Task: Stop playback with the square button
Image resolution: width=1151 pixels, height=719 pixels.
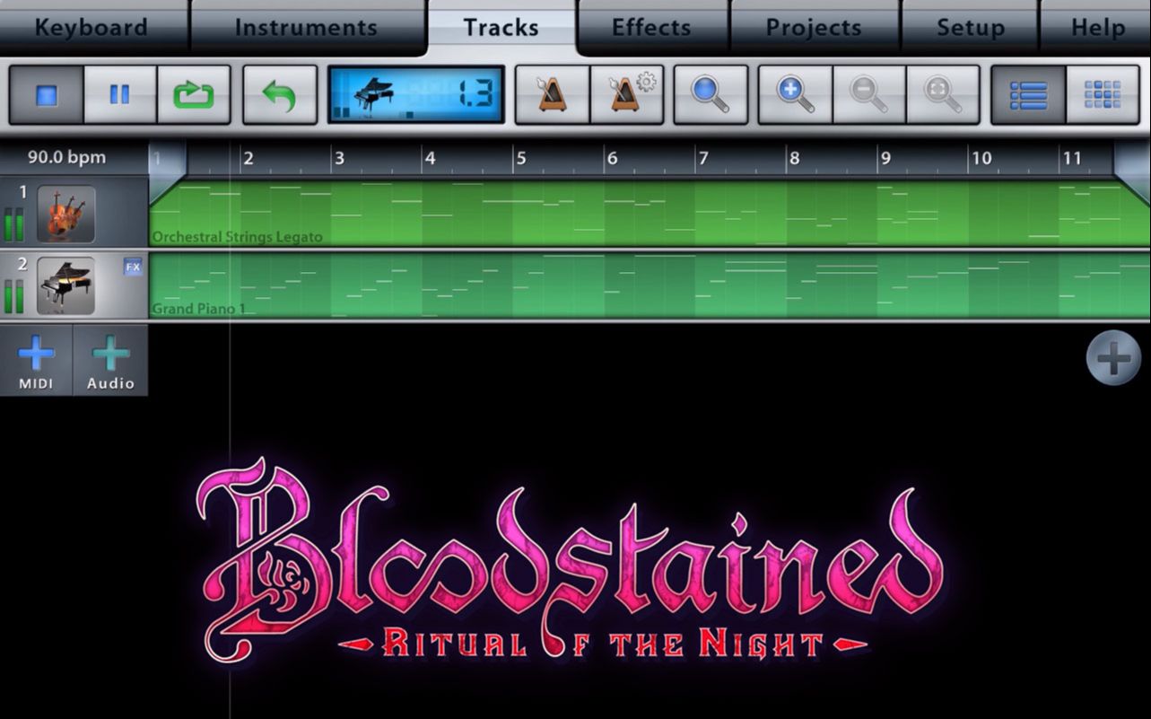Action: point(47,94)
